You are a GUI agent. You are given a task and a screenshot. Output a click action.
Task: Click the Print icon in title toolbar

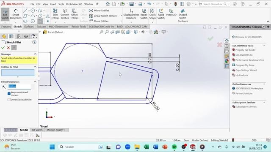coord(140,4)
